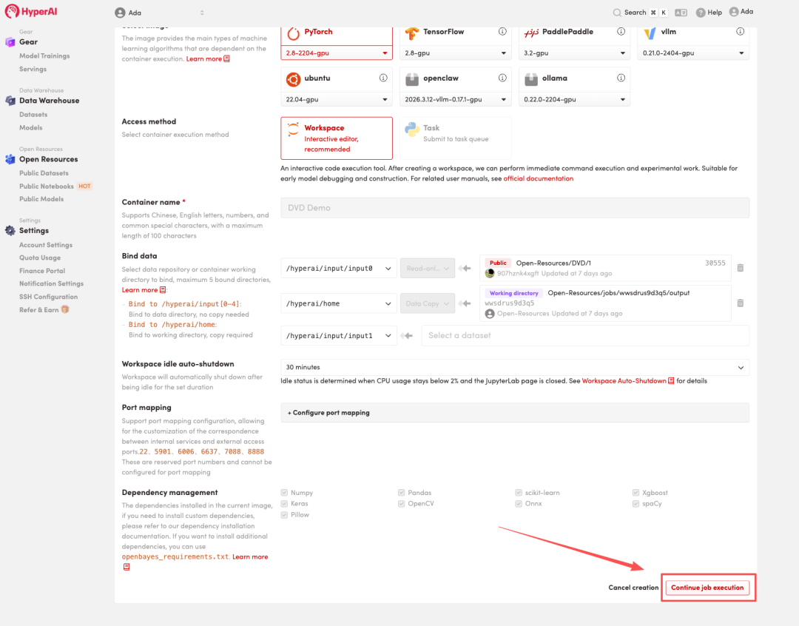Click Continue job execution button
The image size is (799, 626).
pyautogui.click(x=707, y=588)
